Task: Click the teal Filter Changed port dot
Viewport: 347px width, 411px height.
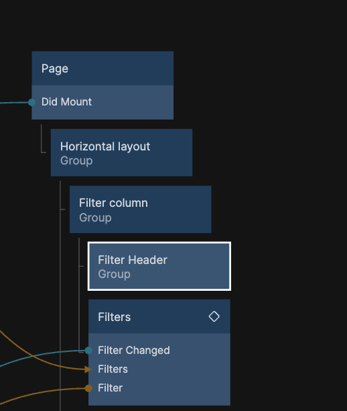Action: click(x=88, y=350)
